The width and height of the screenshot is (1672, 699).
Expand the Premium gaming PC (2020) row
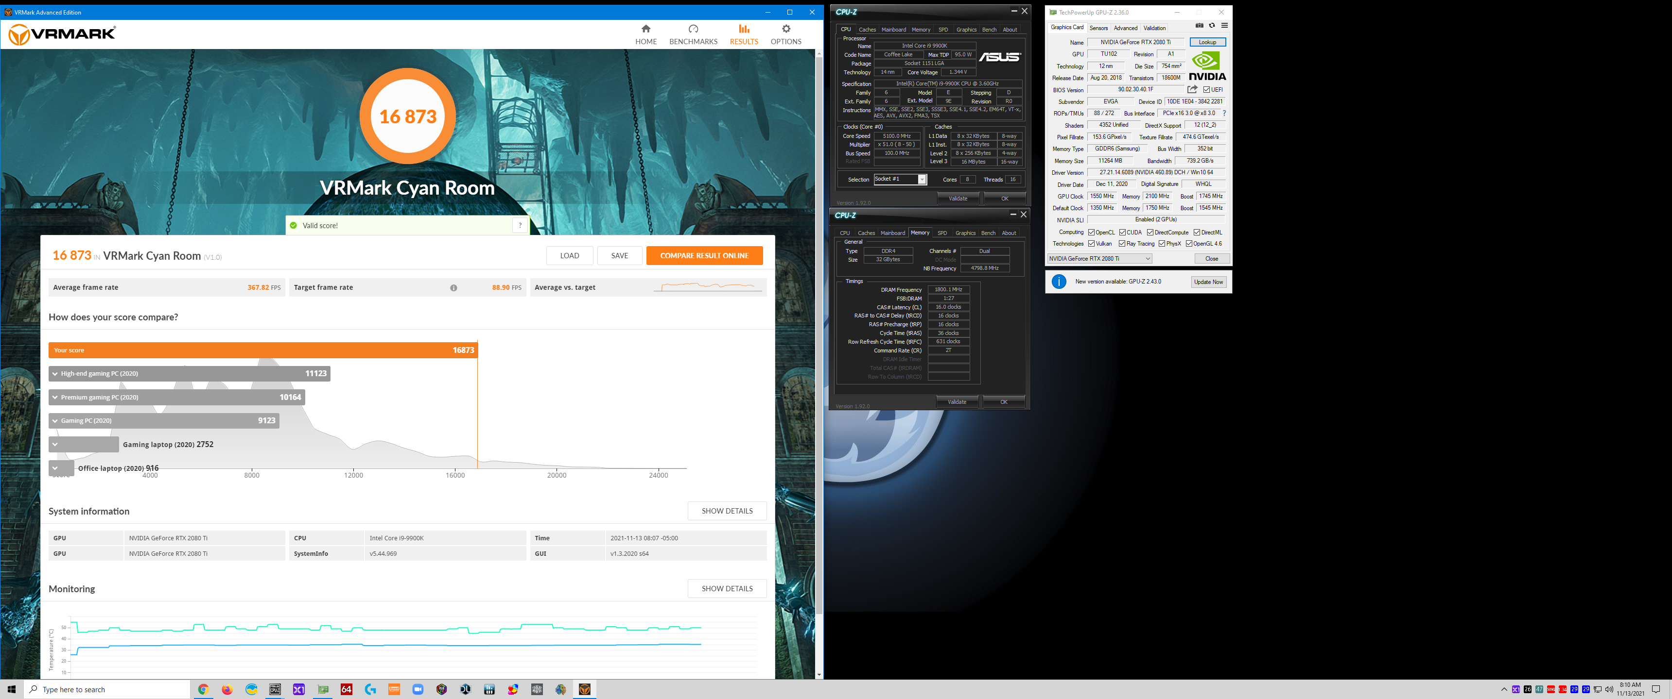click(x=176, y=397)
